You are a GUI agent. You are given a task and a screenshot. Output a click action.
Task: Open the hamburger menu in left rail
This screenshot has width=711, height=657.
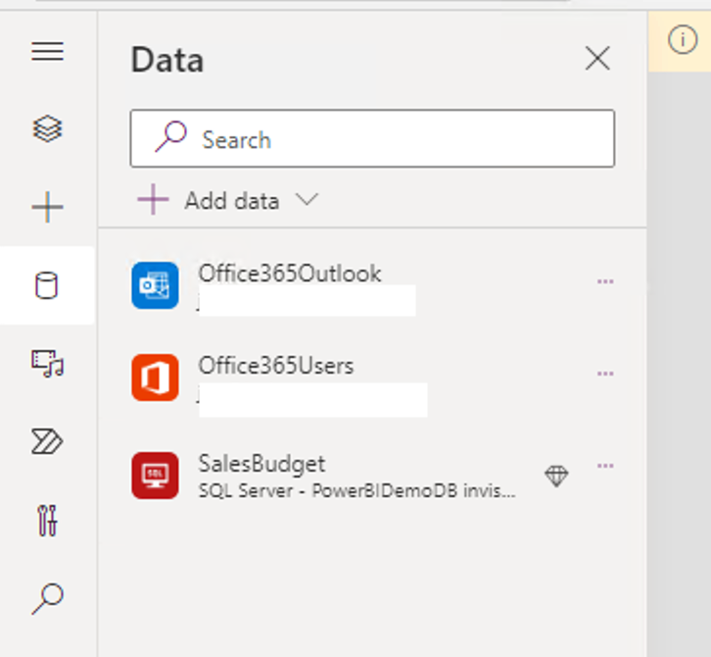pos(47,51)
